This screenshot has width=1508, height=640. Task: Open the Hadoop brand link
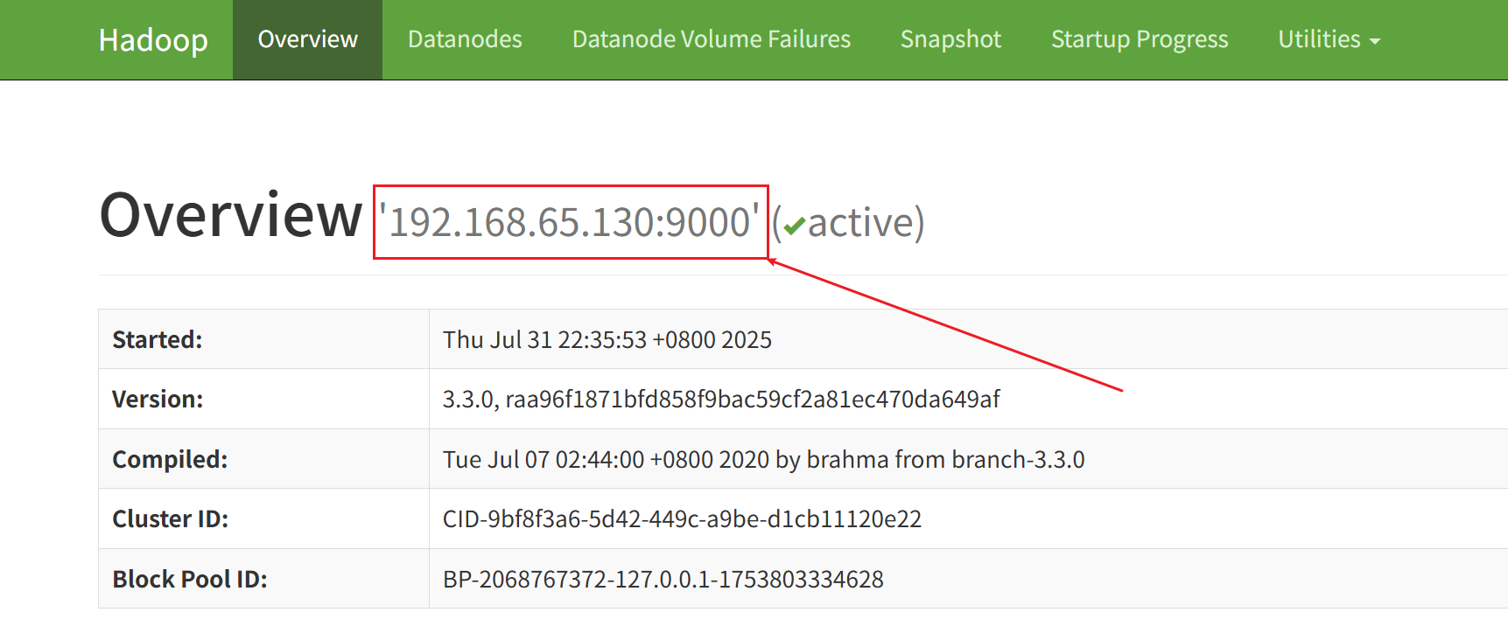(153, 40)
